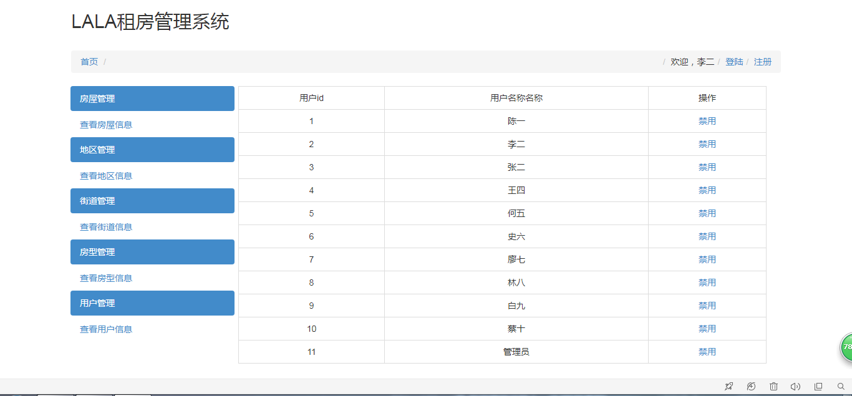This screenshot has height=396, width=852.
Task: Select the name cell 王四
Action: click(516, 190)
